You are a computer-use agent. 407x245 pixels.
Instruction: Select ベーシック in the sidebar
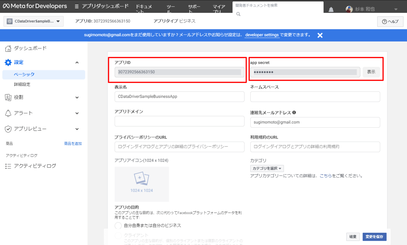coord(44,75)
